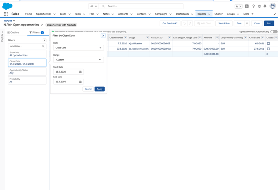
Task: Open the global actions plus icon
Action: [x=246, y=6]
